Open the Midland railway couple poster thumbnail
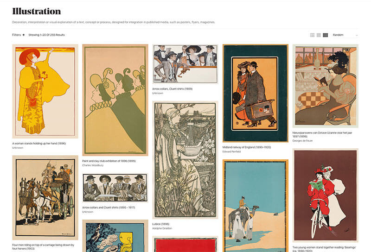Image resolution: width=371 pixels, height=252 pixels. (256, 93)
